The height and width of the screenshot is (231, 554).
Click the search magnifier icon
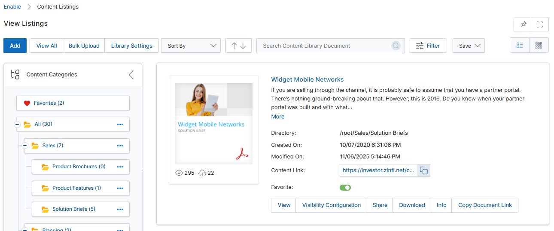pyautogui.click(x=396, y=46)
